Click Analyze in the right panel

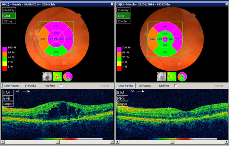(x=219, y=86)
